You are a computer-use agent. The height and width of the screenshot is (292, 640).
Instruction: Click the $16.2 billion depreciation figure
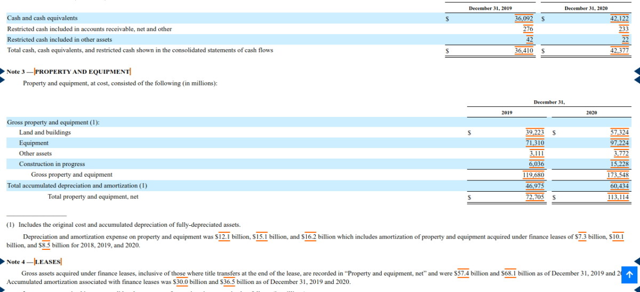click(309, 236)
